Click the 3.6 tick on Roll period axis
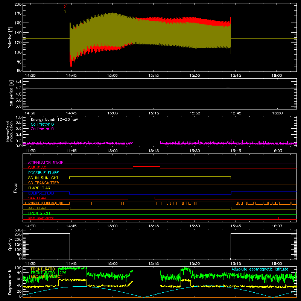Viewport: 301px width, 301px height. 18,106
